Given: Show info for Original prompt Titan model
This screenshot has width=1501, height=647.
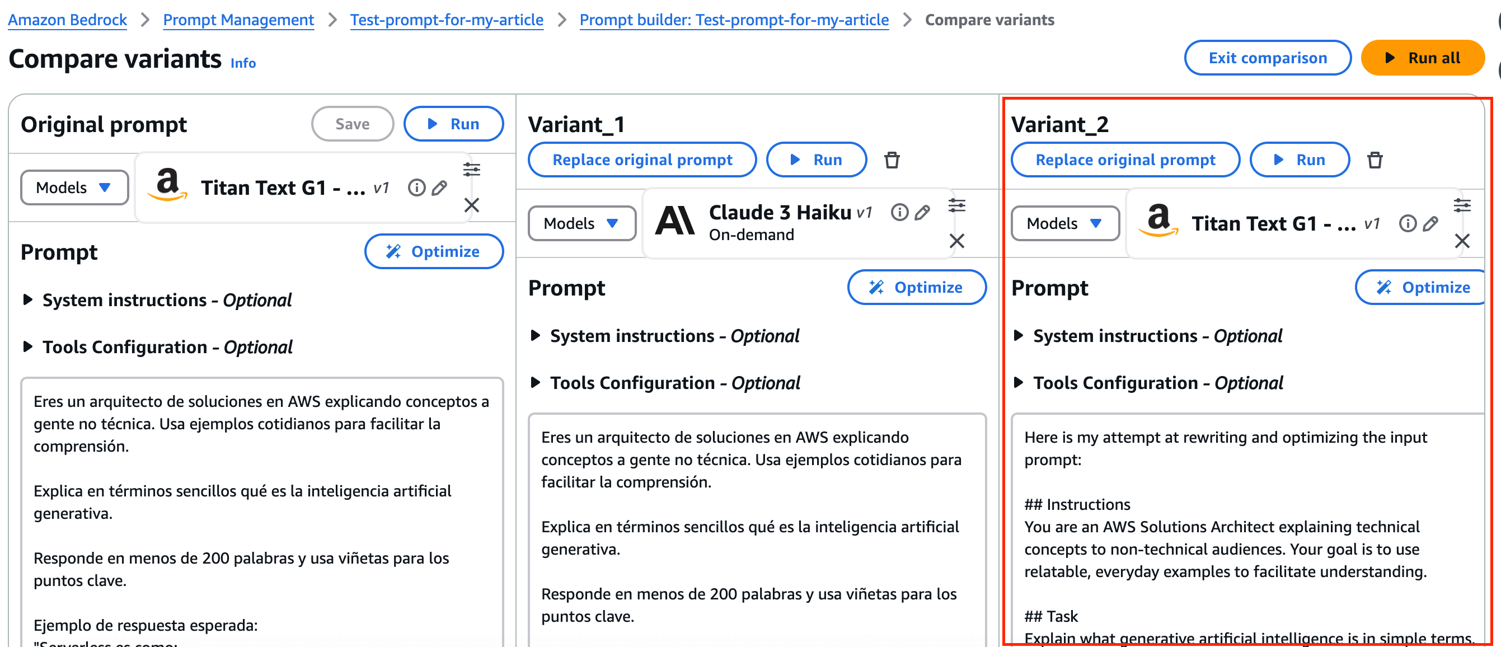Looking at the screenshot, I should pyautogui.click(x=416, y=187).
